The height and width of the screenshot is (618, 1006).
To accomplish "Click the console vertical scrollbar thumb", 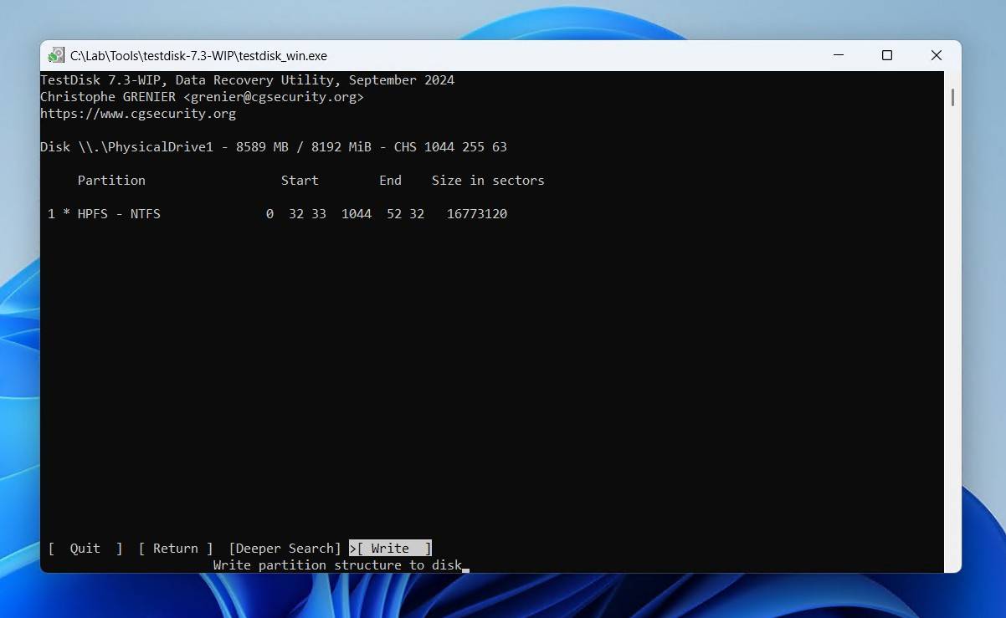I will 952,97.
